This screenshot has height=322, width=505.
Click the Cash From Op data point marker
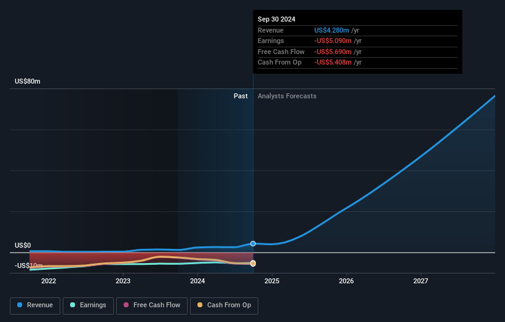pos(253,264)
